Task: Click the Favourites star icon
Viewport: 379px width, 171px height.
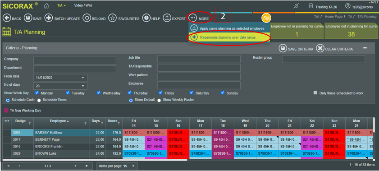Action: click(112, 18)
